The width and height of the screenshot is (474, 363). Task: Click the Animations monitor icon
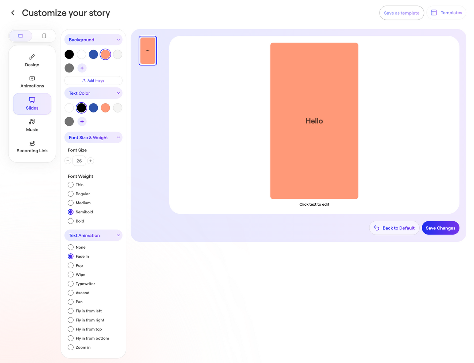[x=32, y=79]
